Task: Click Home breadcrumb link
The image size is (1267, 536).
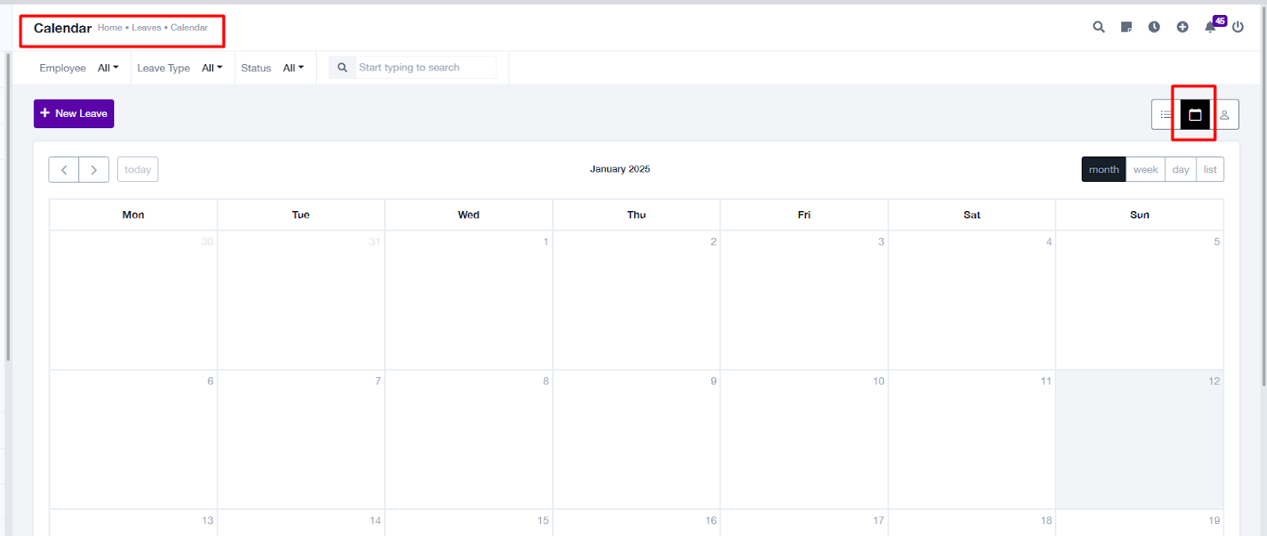Action: coord(110,28)
